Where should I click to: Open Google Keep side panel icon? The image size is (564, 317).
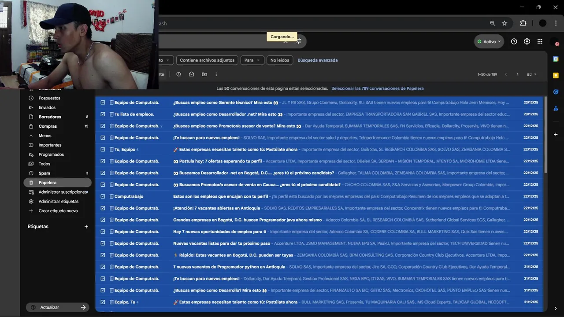tap(556, 75)
